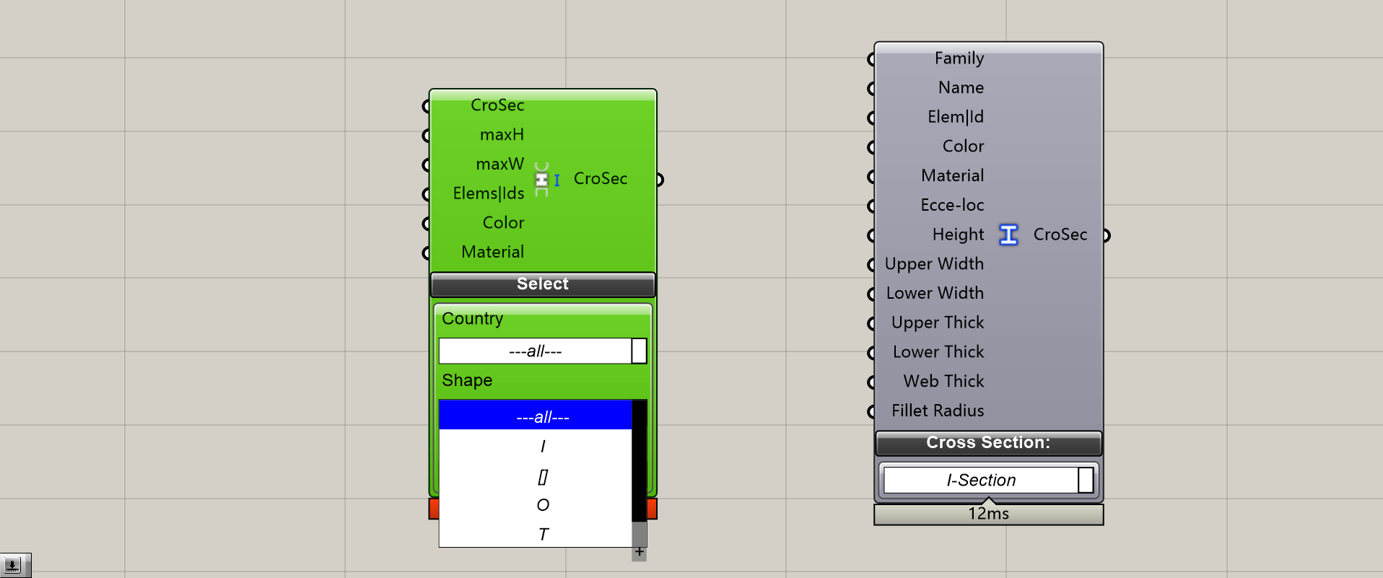Click the plus icon below the Shape list
Viewport: 1383px width, 578px height.
coord(640,553)
